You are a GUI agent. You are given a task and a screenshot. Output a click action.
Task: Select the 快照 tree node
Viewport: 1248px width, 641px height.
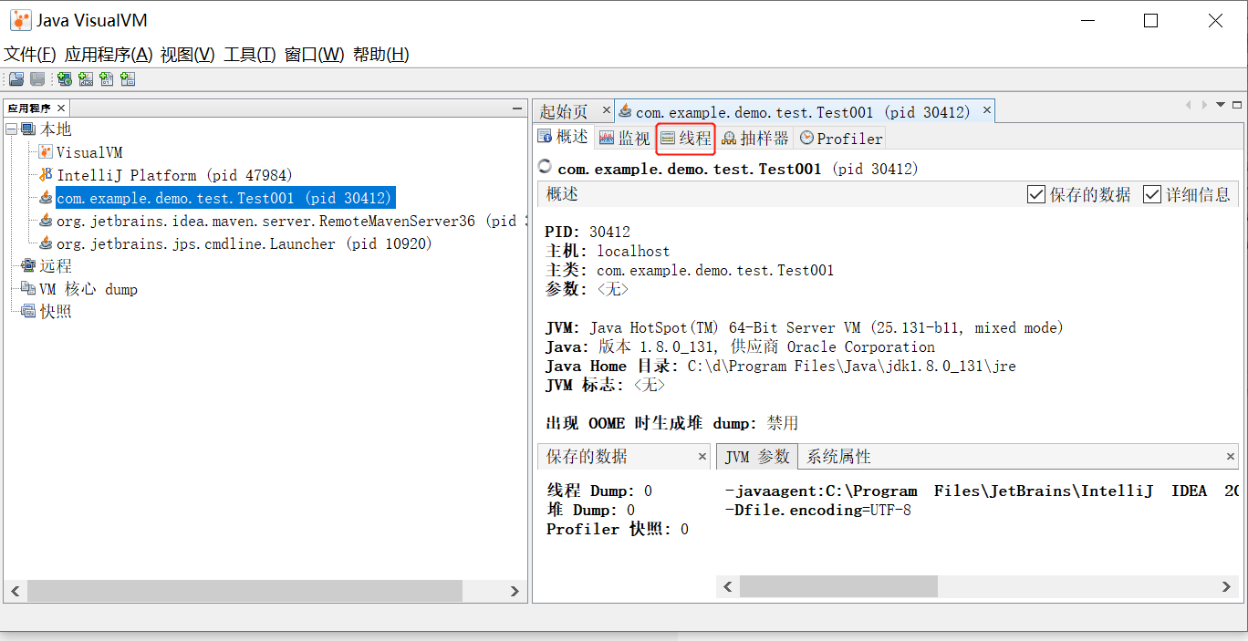(56, 312)
